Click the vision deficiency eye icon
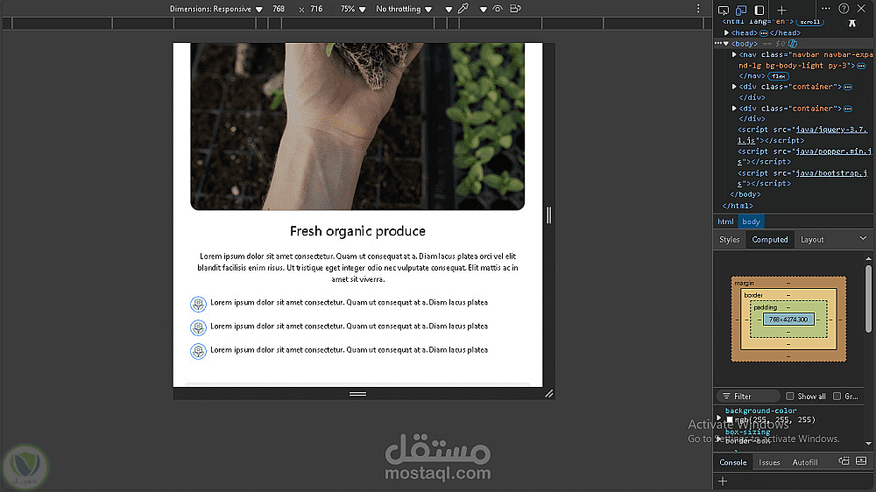876x492 pixels. 498,9
